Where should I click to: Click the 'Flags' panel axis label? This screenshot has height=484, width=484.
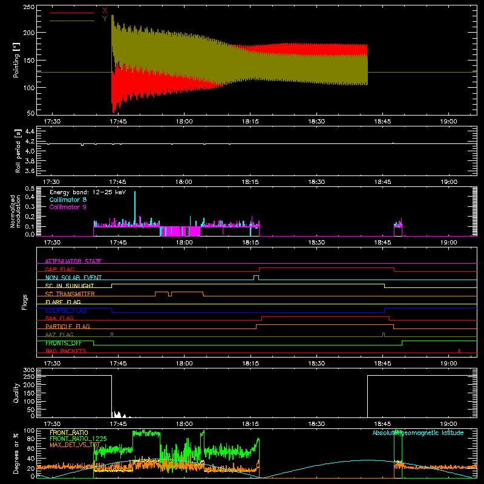coord(25,302)
